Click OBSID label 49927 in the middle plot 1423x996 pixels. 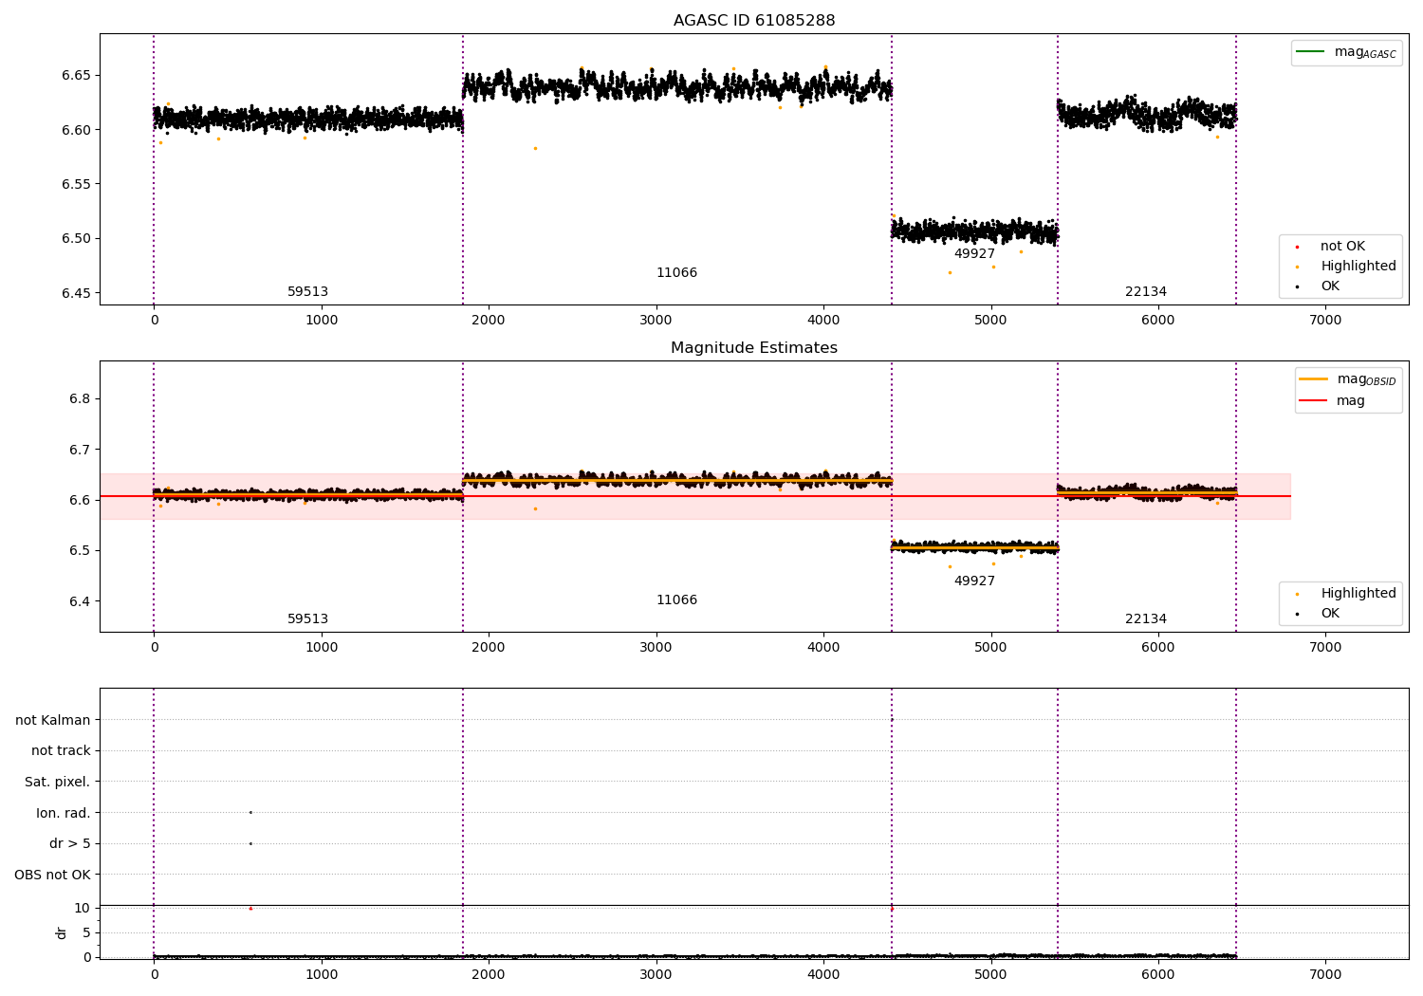coord(974,581)
